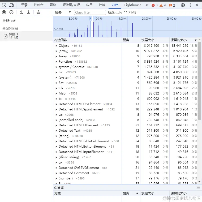Select the bx constructor row
The width and height of the screenshot is (202, 202).
pyautogui.click(x=126, y=99)
